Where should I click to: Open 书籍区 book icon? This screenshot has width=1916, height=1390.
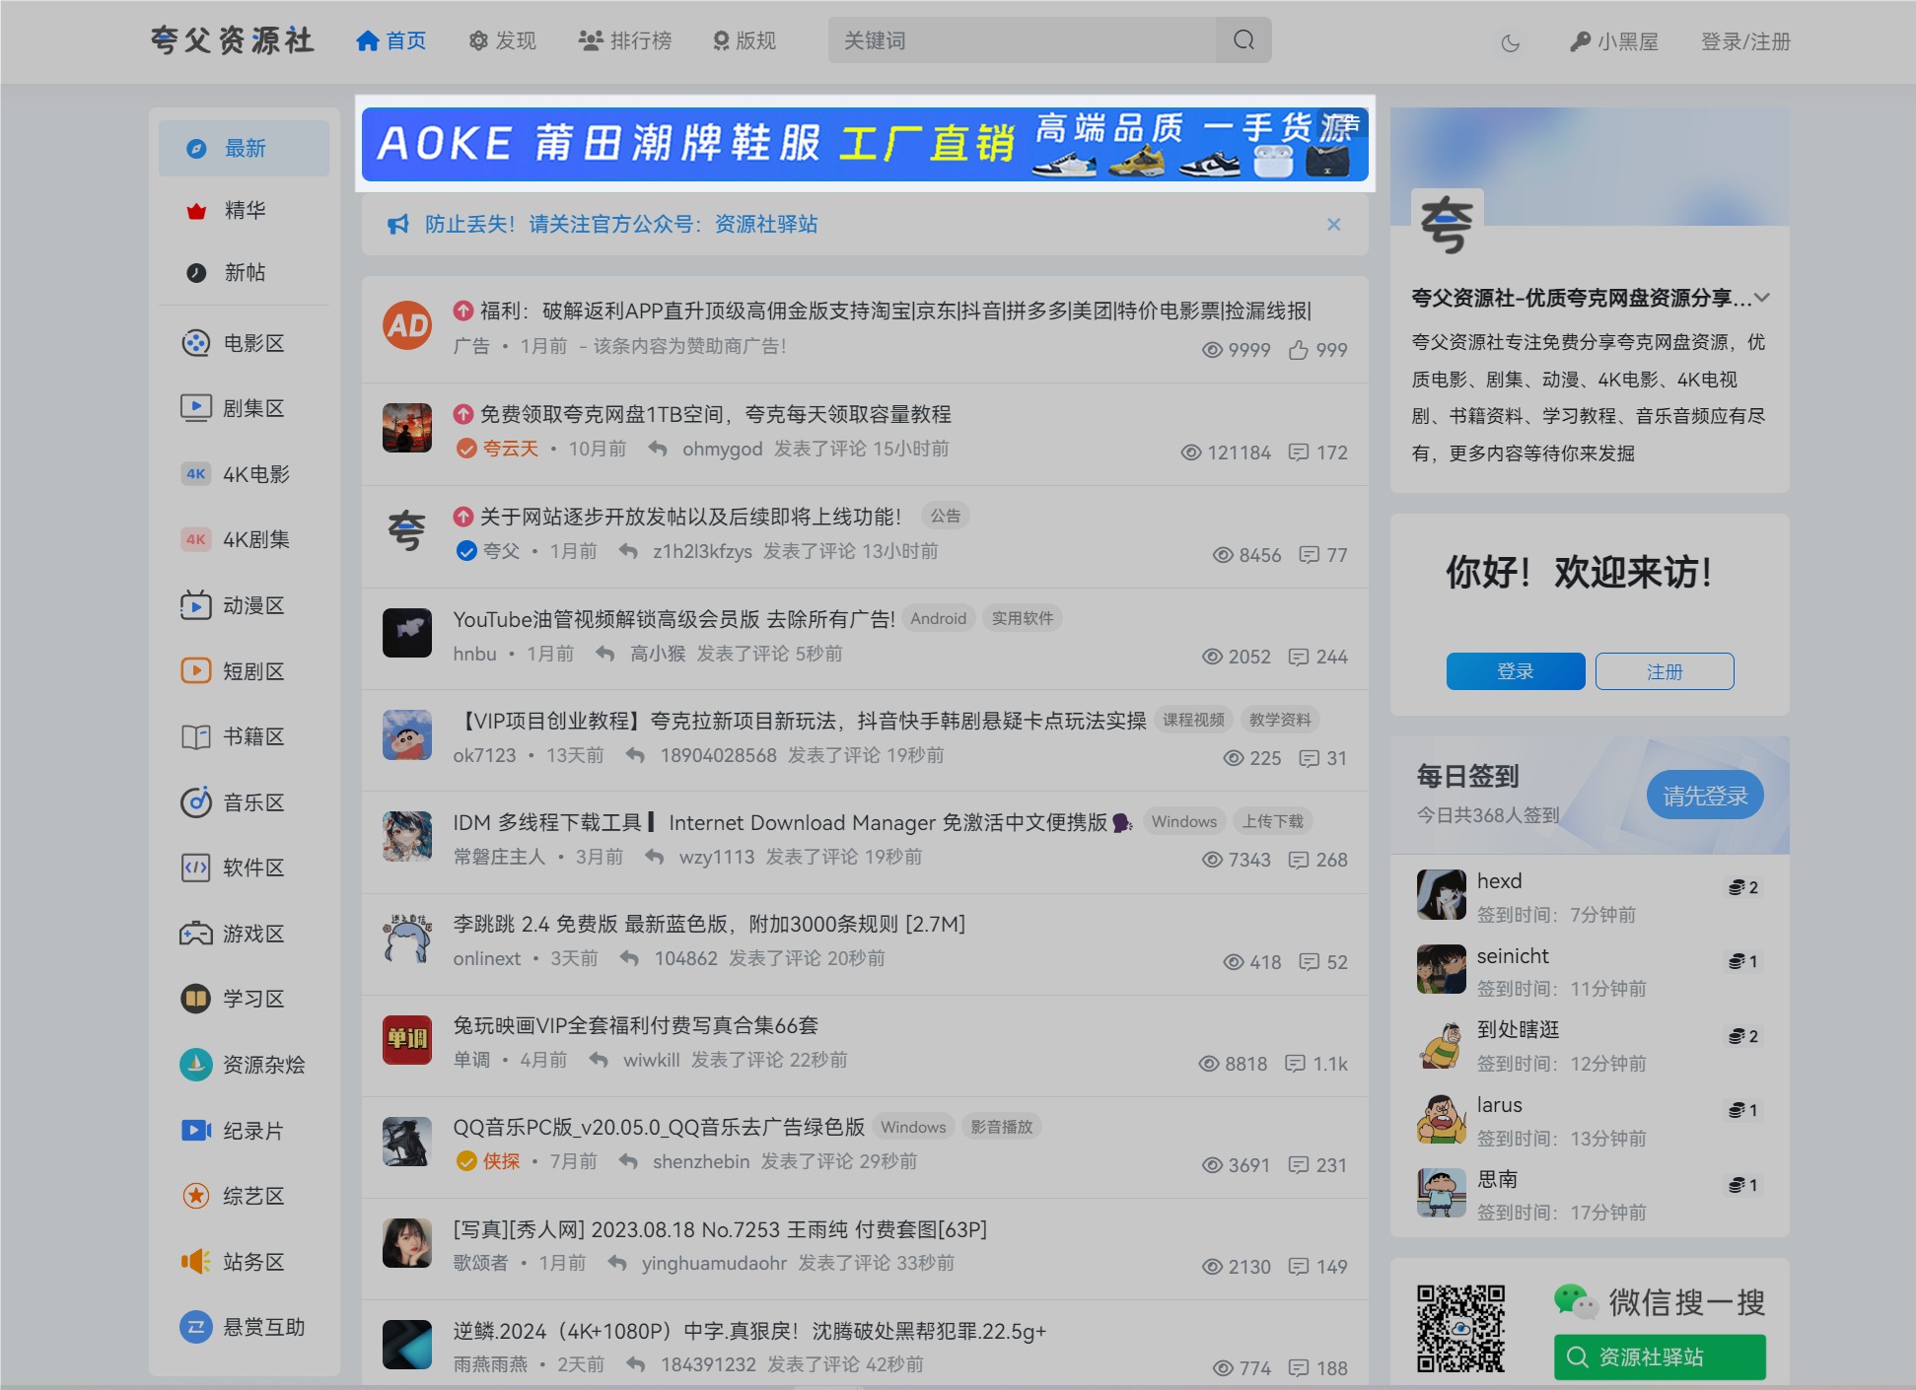coord(195,736)
